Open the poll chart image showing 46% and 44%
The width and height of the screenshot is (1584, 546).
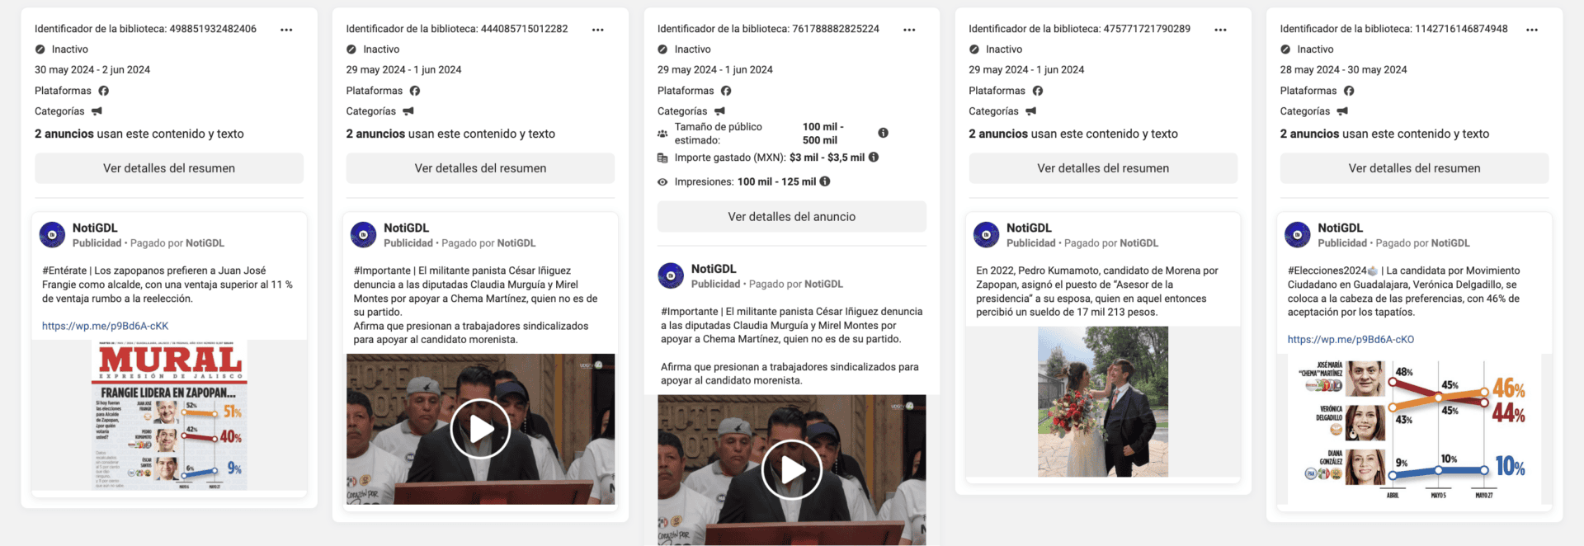click(1414, 430)
